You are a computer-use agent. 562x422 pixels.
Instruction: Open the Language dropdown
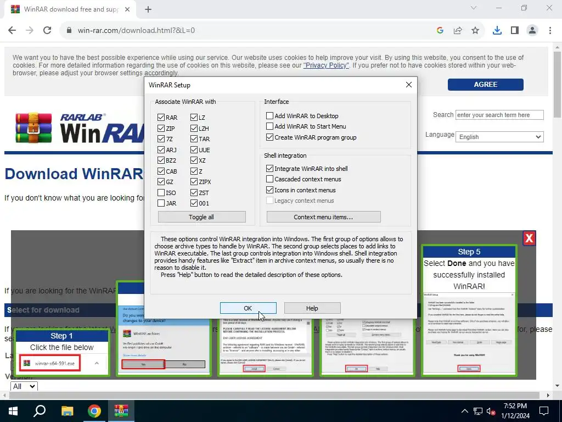(x=499, y=137)
